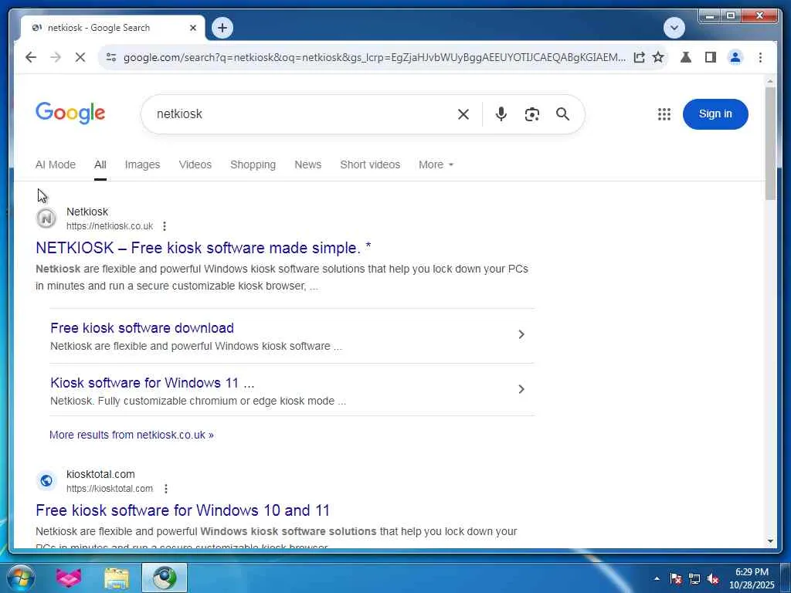
Task: Open a new browser tab
Action: tap(222, 28)
